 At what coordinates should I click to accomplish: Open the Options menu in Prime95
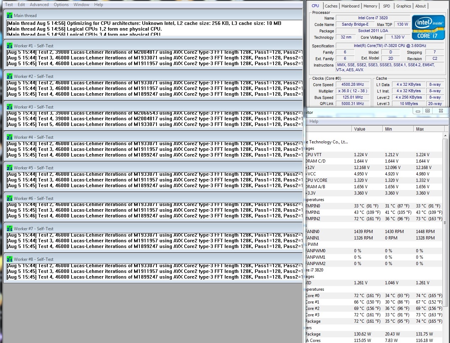click(x=61, y=5)
